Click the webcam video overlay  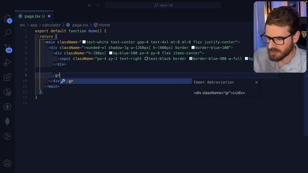(x=280, y=37)
